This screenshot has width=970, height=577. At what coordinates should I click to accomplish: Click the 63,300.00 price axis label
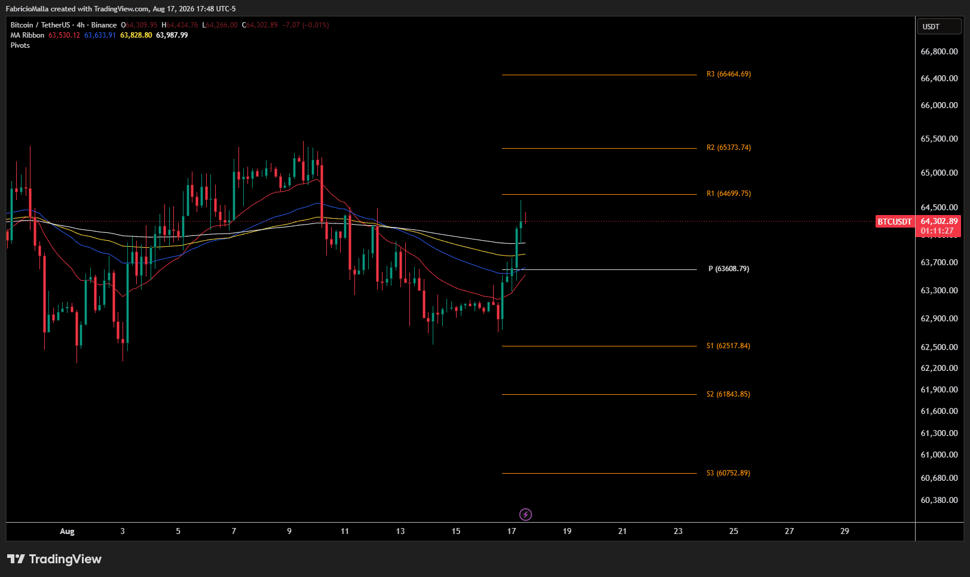[x=940, y=290]
